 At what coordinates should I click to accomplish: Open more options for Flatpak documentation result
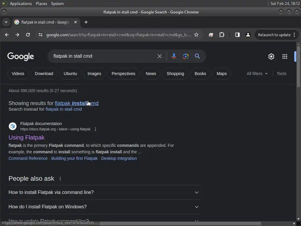pos(96,129)
